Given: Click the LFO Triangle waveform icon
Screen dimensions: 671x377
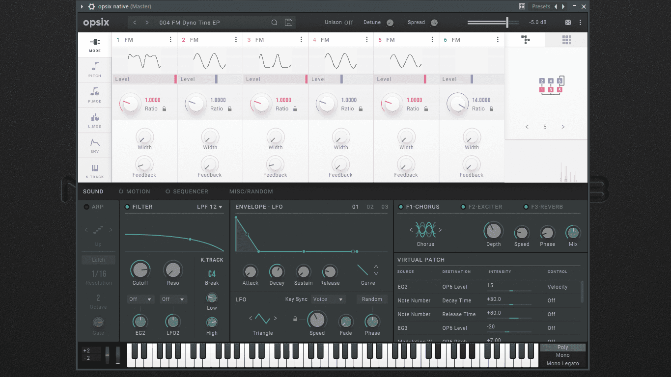Looking at the screenshot, I should (262, 319).
